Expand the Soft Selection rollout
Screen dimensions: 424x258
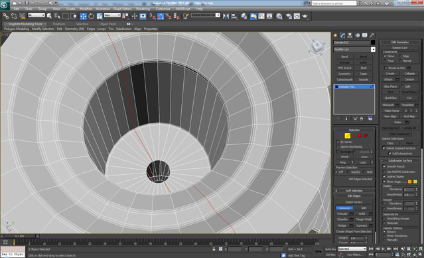(x=354, y=191)
